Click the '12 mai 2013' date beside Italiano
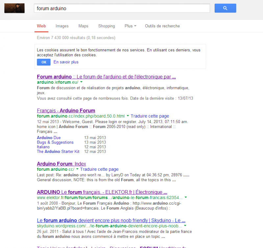Screen dimensions: 263x248 point(95,147)
